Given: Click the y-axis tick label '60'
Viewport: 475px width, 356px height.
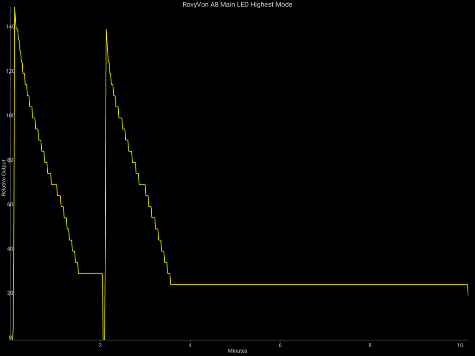Looking at the screenshot, I should click(x=10, y=204).
